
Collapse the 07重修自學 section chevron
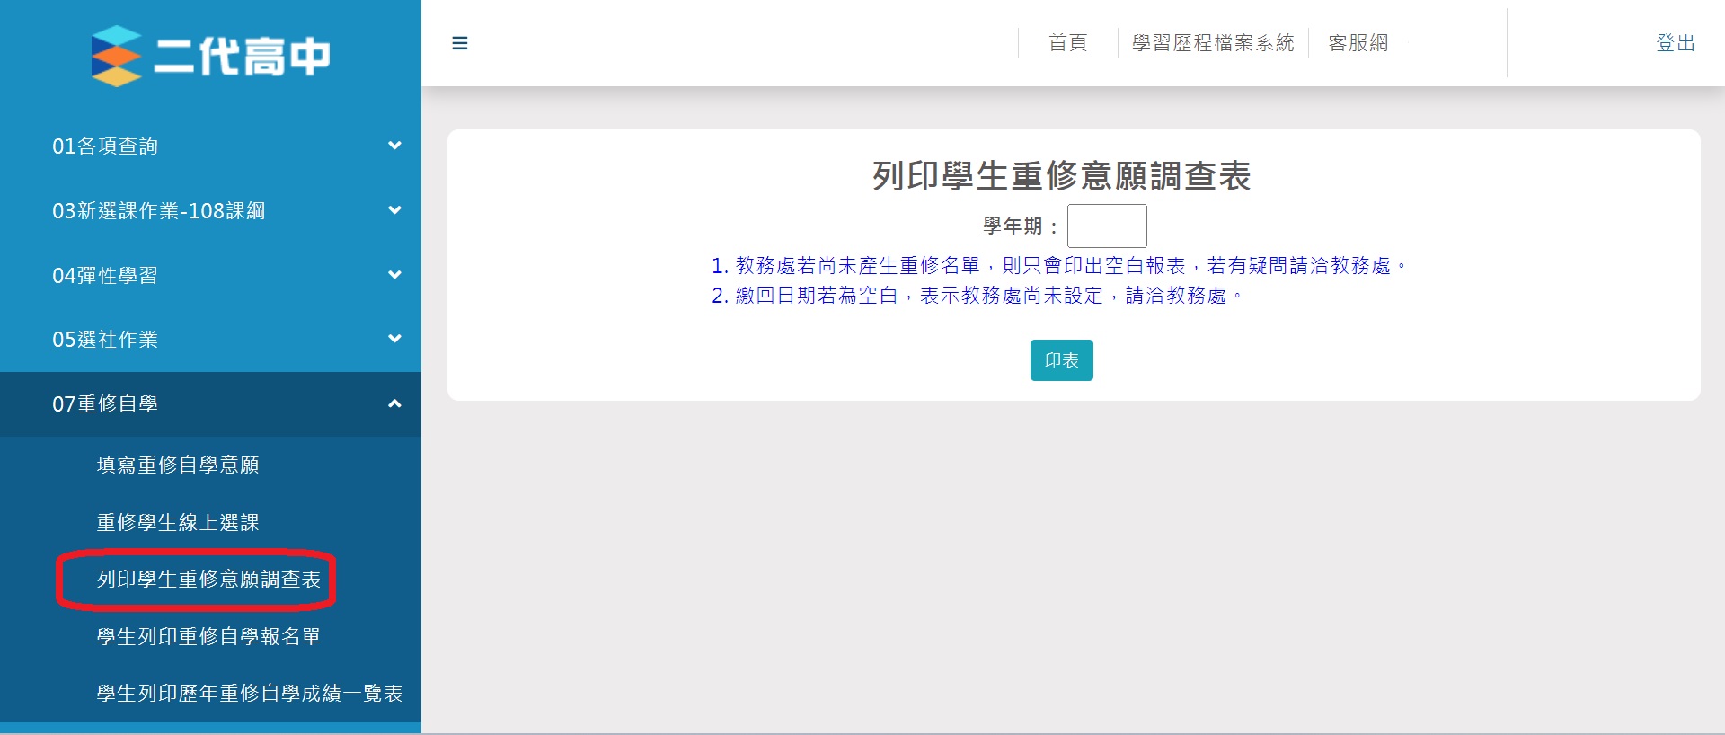pos(394,404)
